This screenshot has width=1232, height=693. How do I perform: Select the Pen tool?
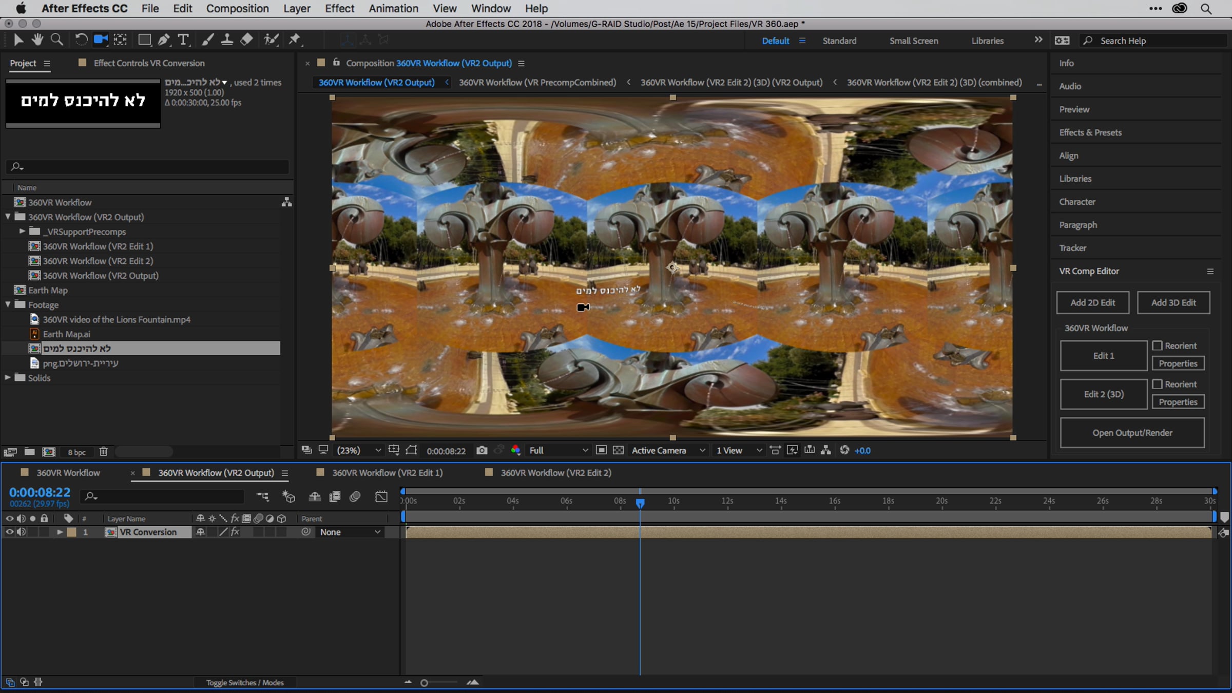[x=164, y=40]
